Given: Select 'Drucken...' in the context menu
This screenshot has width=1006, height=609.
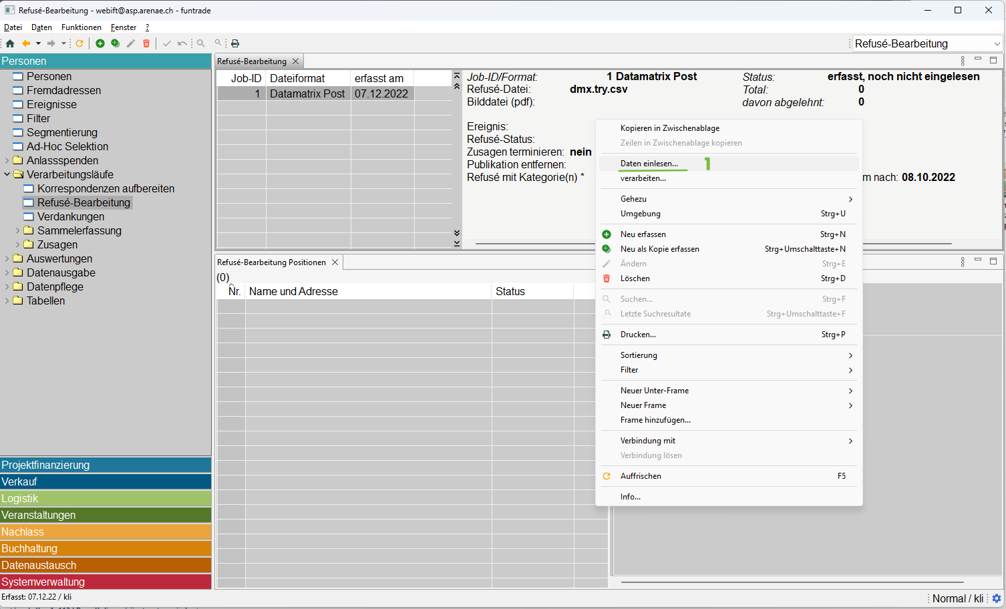Looking at the screenshot, I should click(x=638, y=335).
